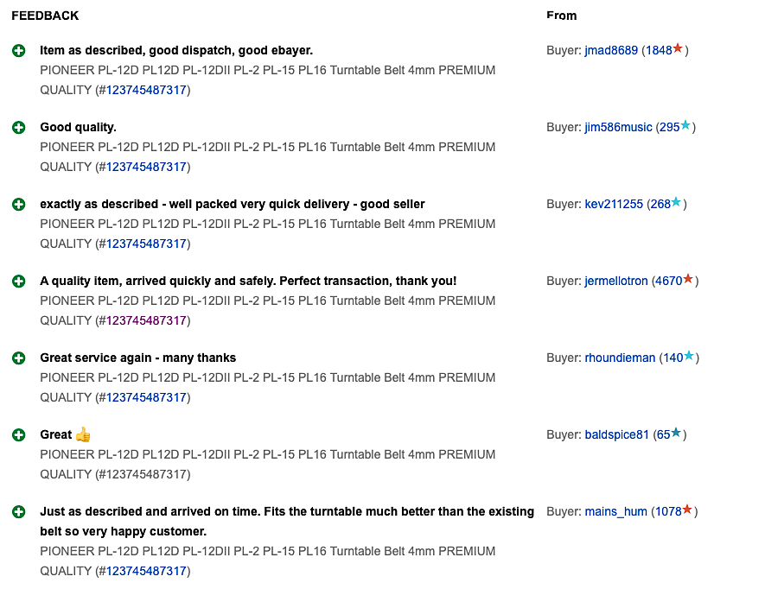
Task: Click the star beside rhoundieman's 140 score
Action: click(689, 357)
